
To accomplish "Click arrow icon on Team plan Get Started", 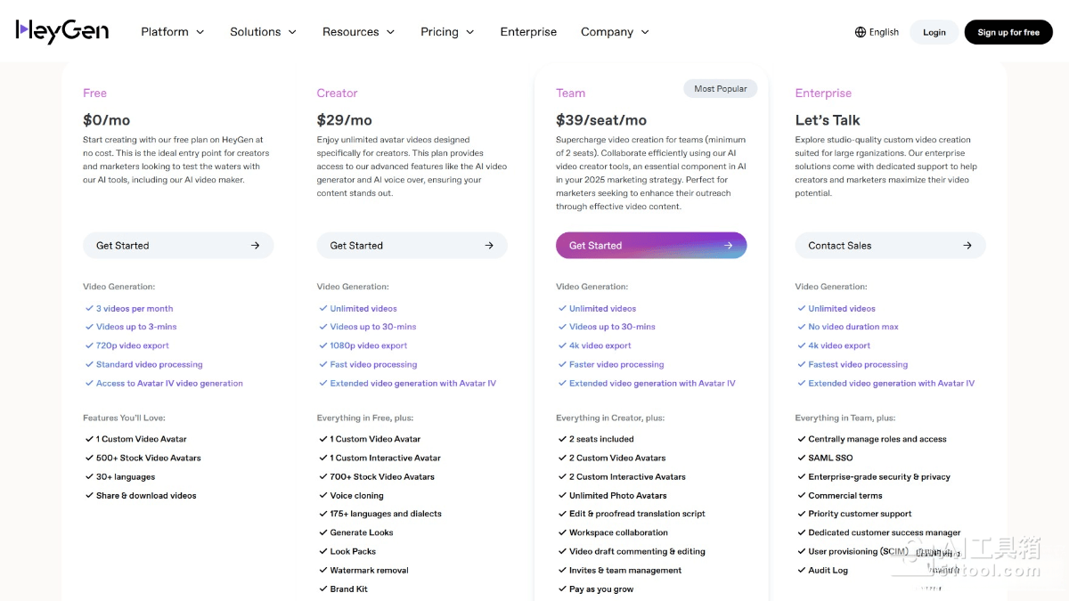I will [x=728, y=246].
